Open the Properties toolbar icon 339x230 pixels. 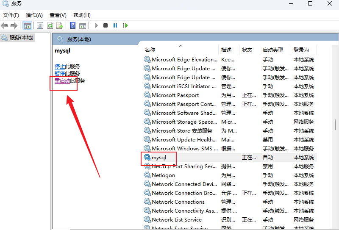pyautogui.click(x=40, y=25)
